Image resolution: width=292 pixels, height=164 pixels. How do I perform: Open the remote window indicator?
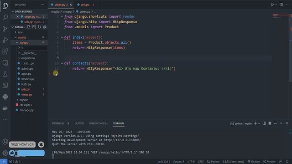pyautogui.click(x=4, y=161)
